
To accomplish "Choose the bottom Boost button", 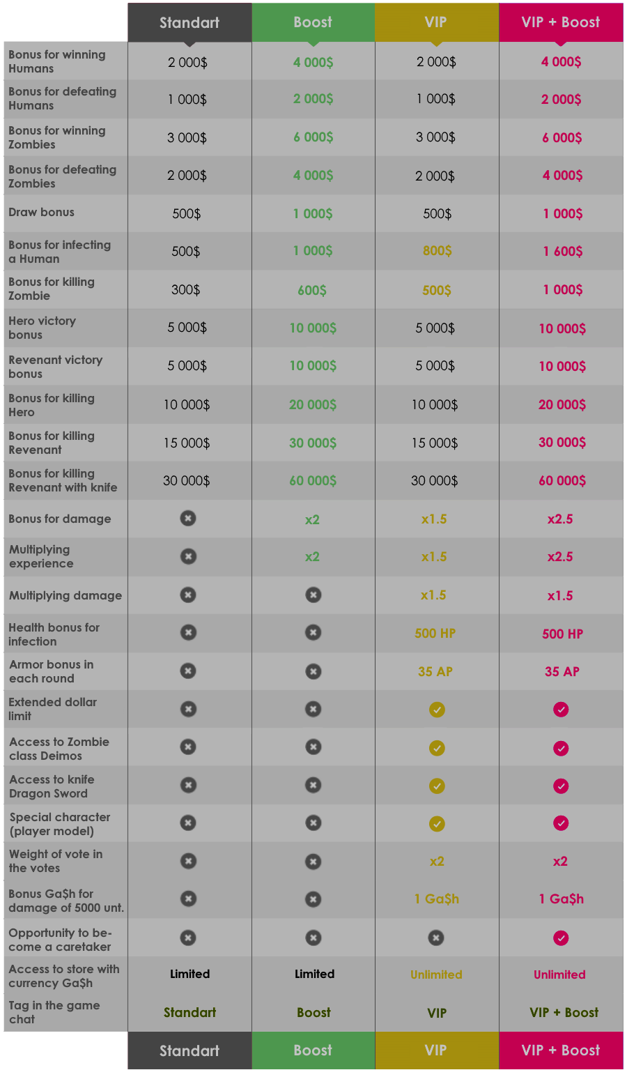I will coord(313,1050).
